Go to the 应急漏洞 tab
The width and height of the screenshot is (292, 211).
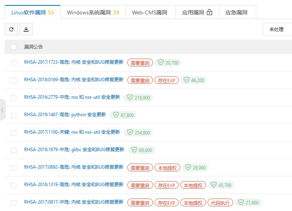(236, 12)
